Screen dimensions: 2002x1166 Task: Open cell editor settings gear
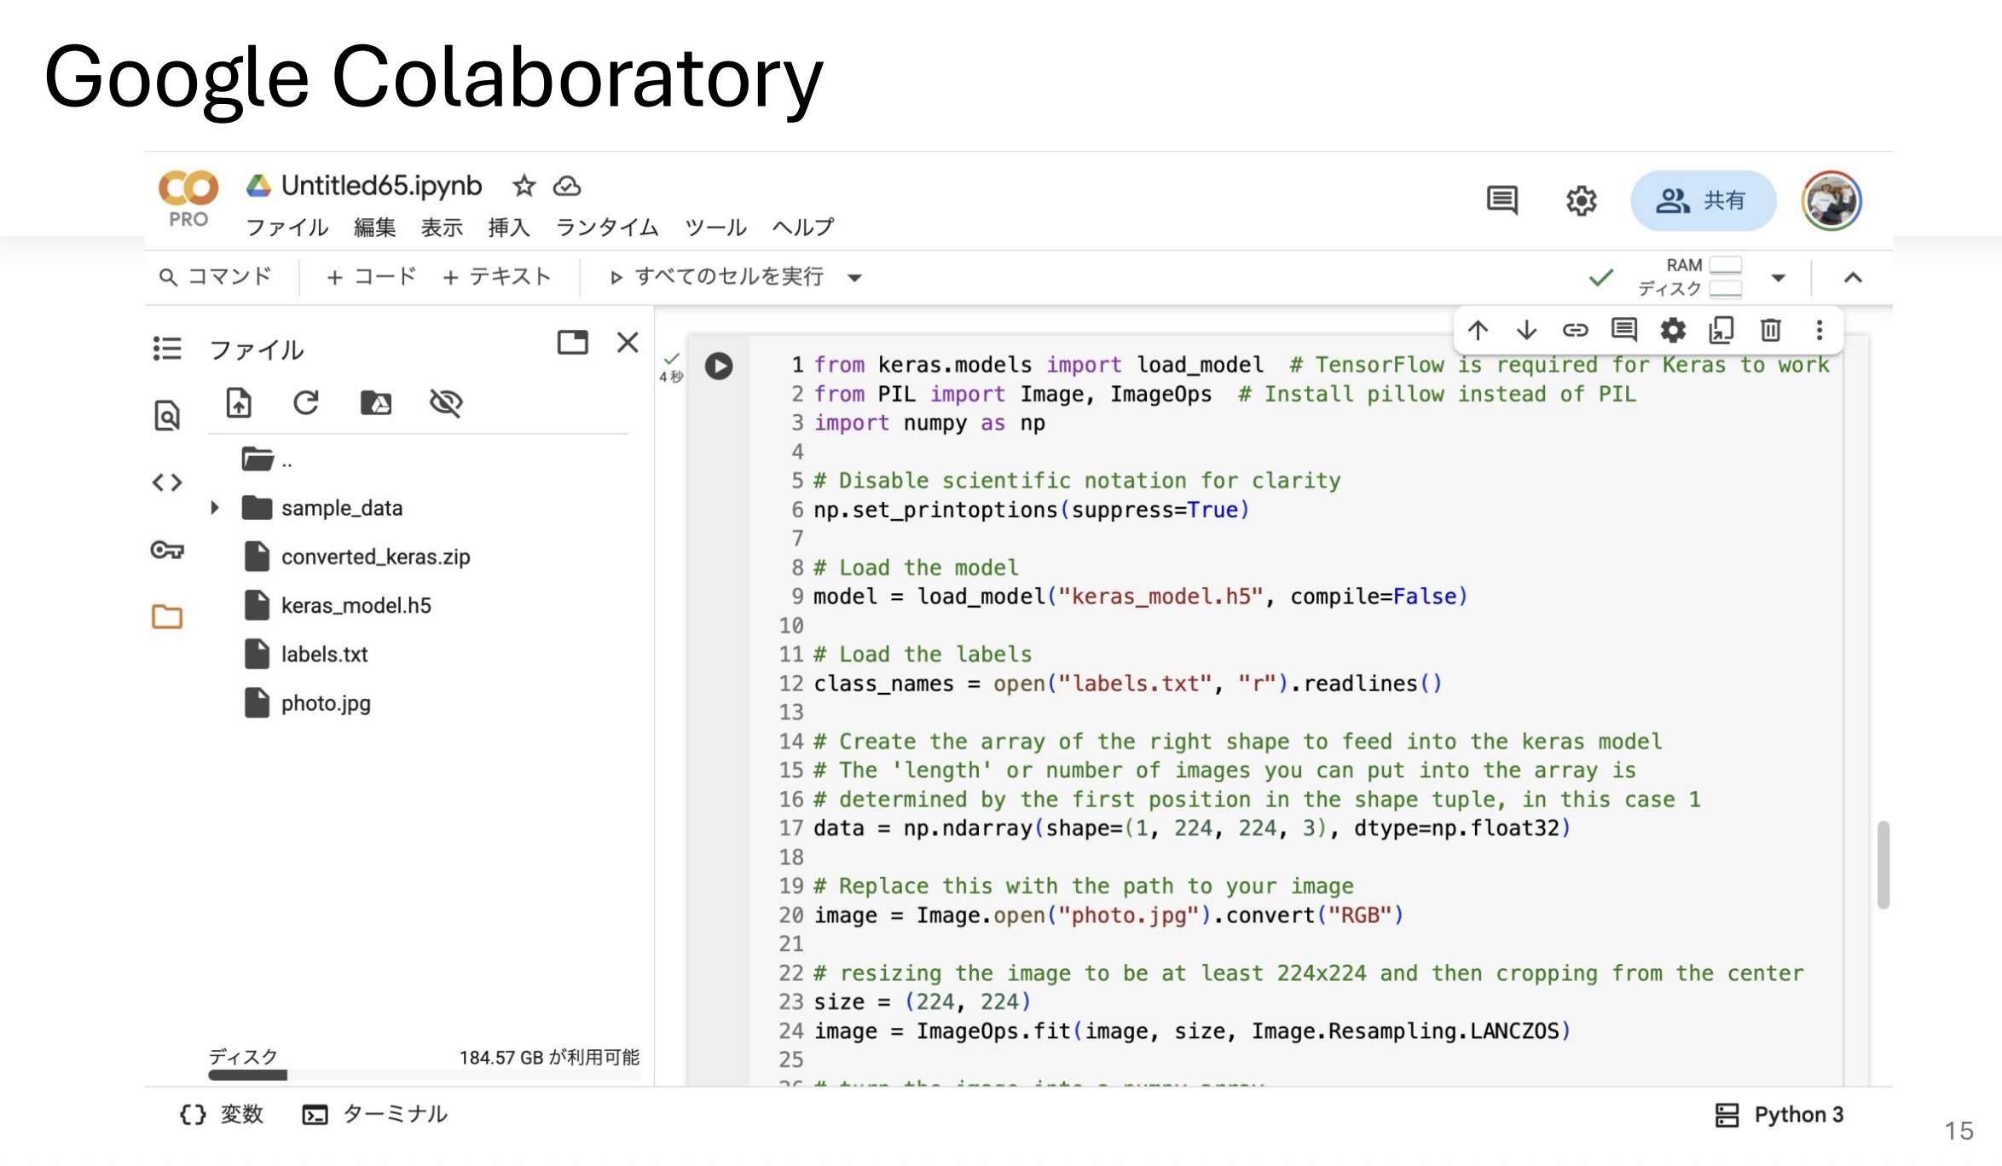(x=1673, y=330)
